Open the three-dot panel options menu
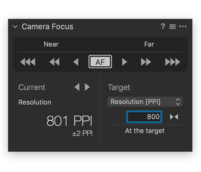The height and width of the screenshot is (172, 201). tap(183, 26)
